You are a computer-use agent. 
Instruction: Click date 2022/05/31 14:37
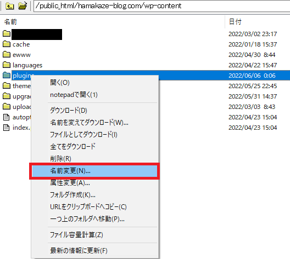tap(253, 96)
